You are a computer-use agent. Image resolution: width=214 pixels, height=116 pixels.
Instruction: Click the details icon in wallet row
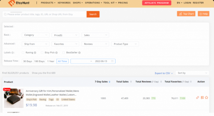[x=202, y=98]
